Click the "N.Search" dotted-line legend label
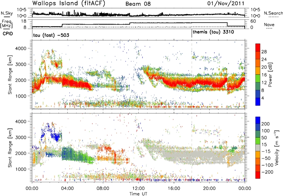The width and height of the screenshot is (283, 196). click(x=273, y=13)
